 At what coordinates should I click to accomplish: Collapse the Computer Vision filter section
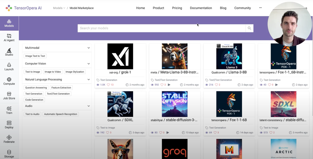point(89,64)
